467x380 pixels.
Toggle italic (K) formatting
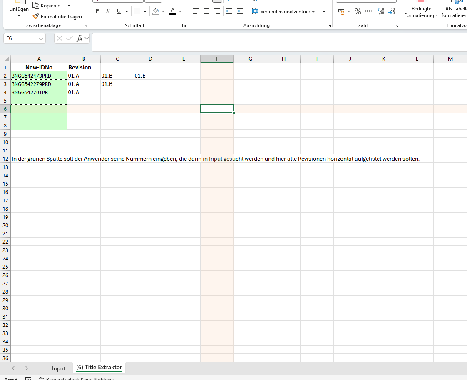pos(108,11)
